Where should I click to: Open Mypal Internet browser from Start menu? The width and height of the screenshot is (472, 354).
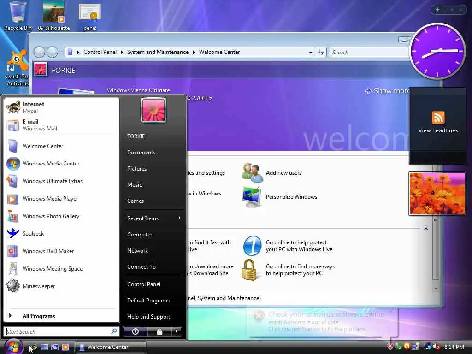point(62,107)
